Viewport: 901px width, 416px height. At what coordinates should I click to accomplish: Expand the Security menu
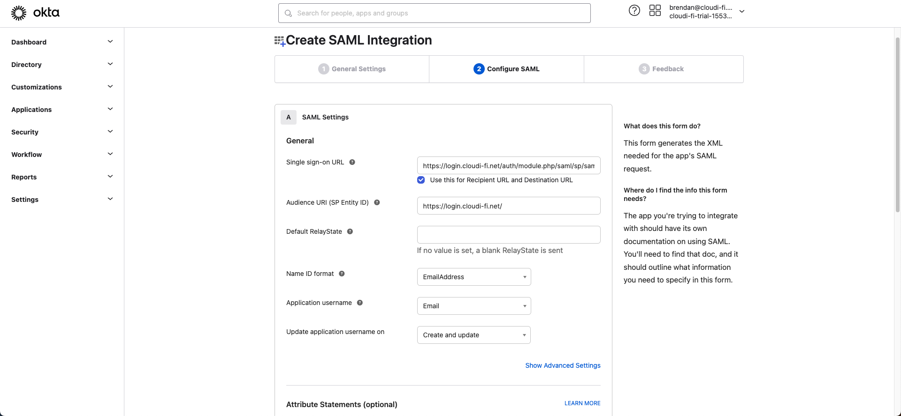tap(62, 132)
